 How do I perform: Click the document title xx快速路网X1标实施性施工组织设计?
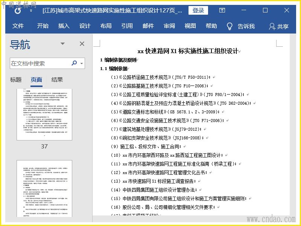(x=188, y=51)
